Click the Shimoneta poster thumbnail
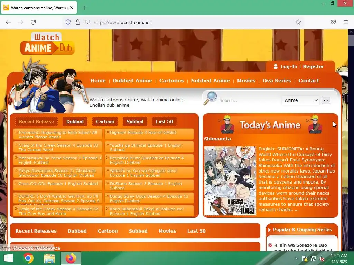 (230, 181)
